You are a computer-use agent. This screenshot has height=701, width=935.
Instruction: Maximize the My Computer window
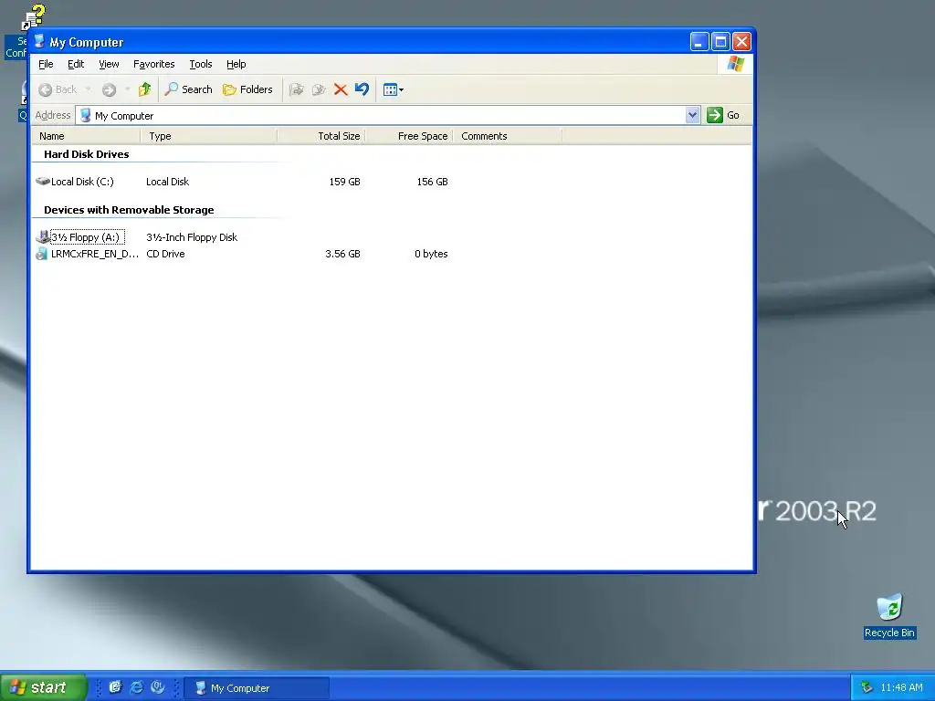click(x=720, y=42)
